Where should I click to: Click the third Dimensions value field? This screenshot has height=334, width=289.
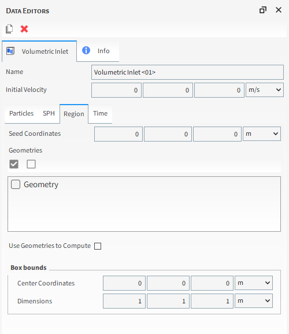(x=212, y=301)
